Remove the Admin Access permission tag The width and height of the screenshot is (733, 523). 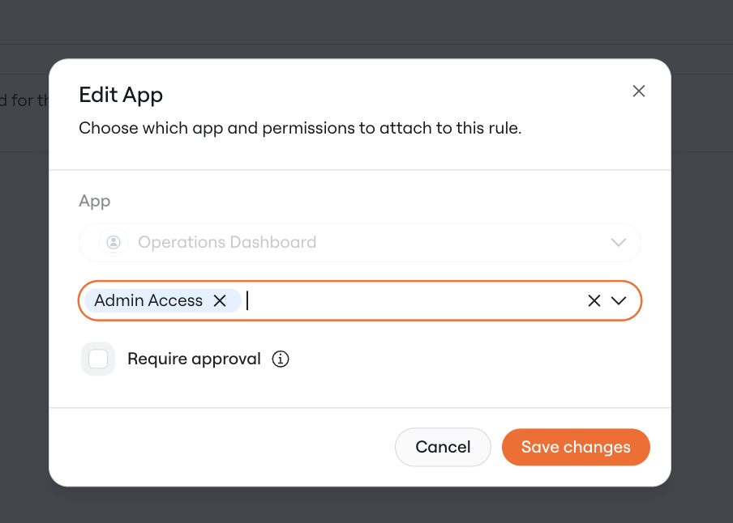click(220, 300)
